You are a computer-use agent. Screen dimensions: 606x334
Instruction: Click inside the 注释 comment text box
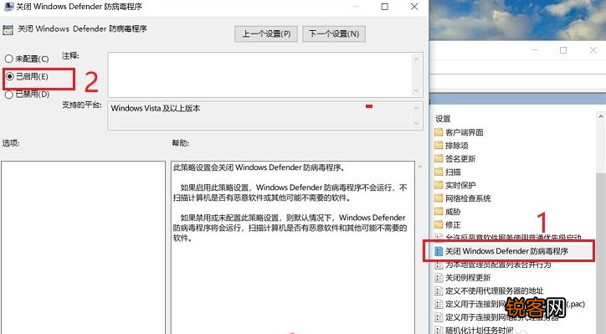259,75
